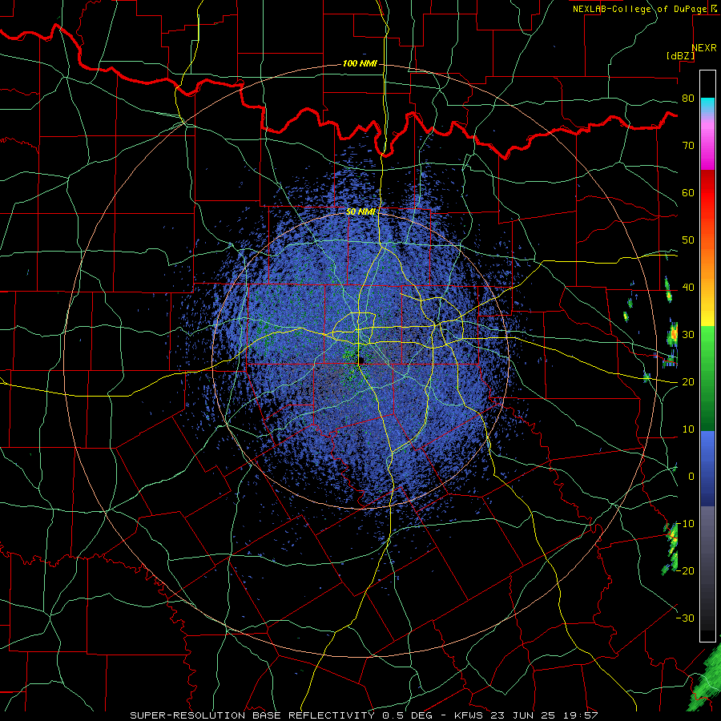Click the 50 value on dBZ scale

click(x=688, y=240)
